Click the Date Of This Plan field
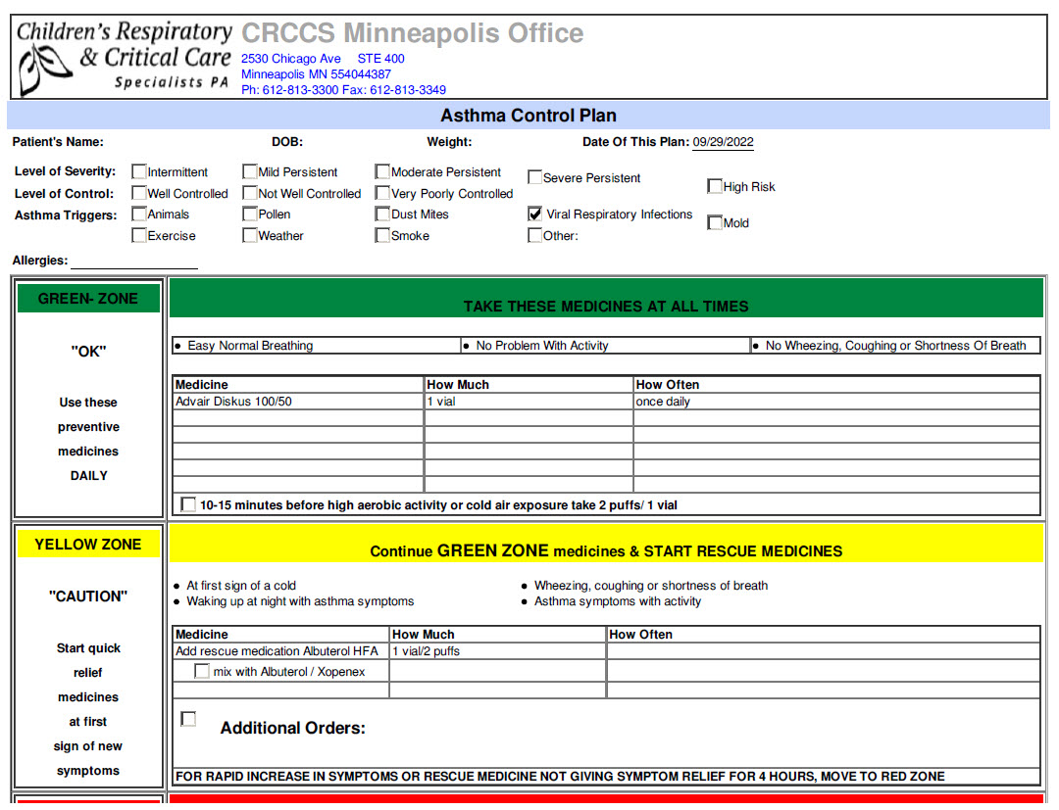Screen dimensions: 1059x810 pos(723,142)
